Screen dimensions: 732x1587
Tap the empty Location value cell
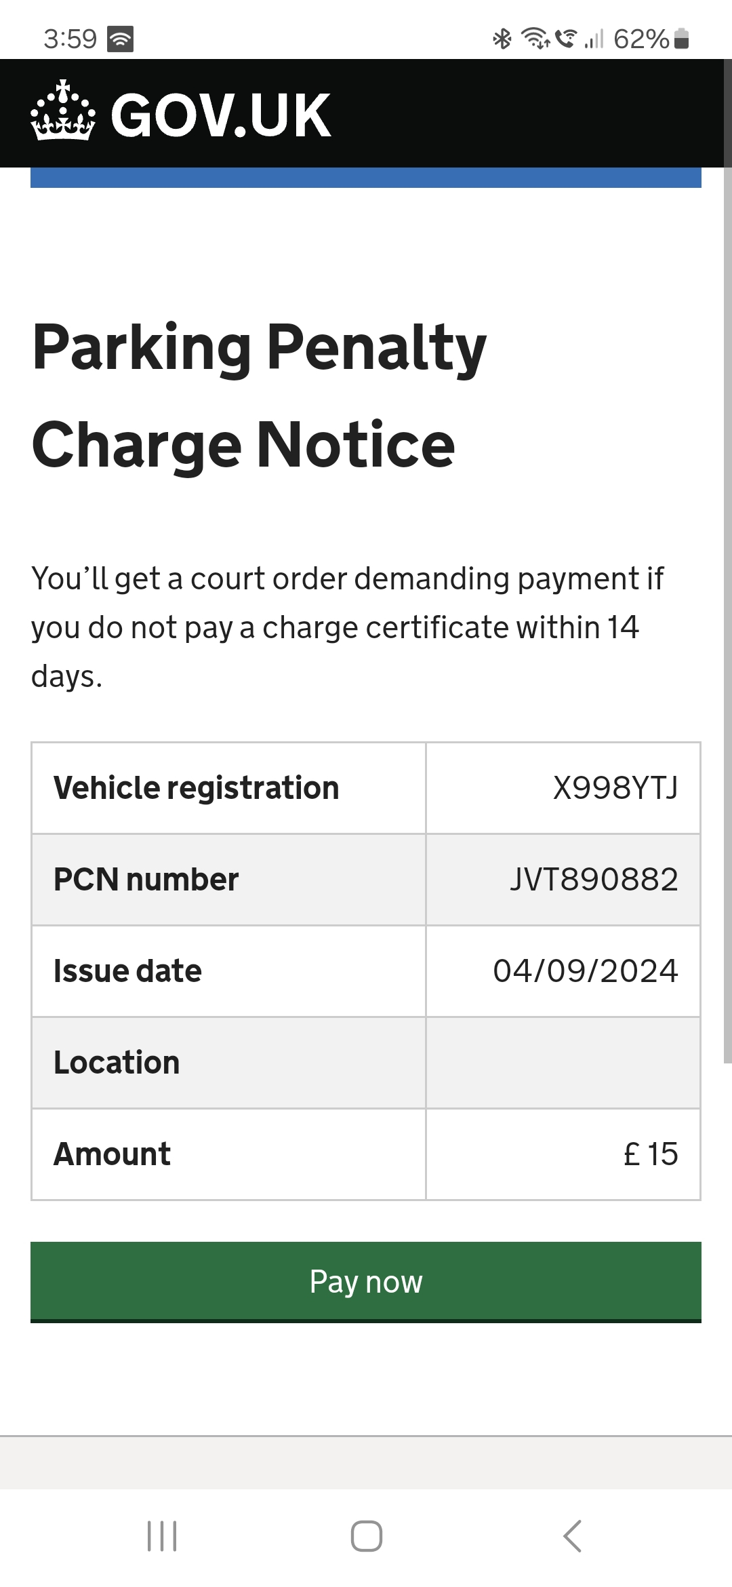tap(563, 1063)
